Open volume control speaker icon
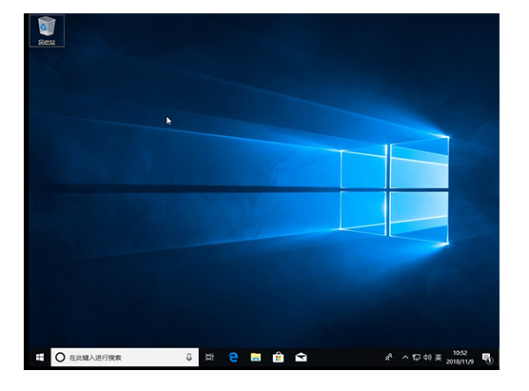 [x=427, y=358]
